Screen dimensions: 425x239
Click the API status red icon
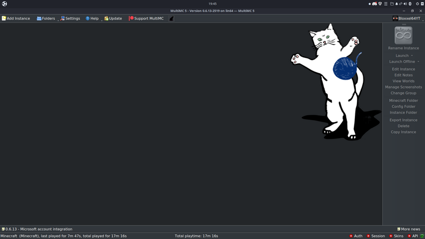(x=409, y=236)
